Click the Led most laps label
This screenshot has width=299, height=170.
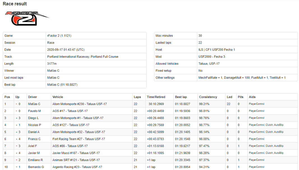pos(14,78)
